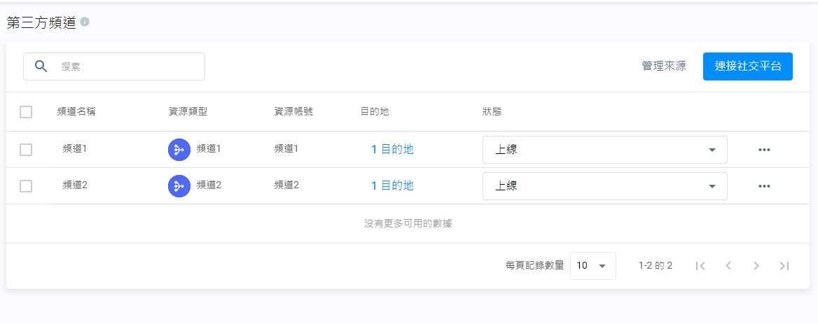
Task: Click the info icon beside 第三方頻道
Action: [x=85, y=22]
